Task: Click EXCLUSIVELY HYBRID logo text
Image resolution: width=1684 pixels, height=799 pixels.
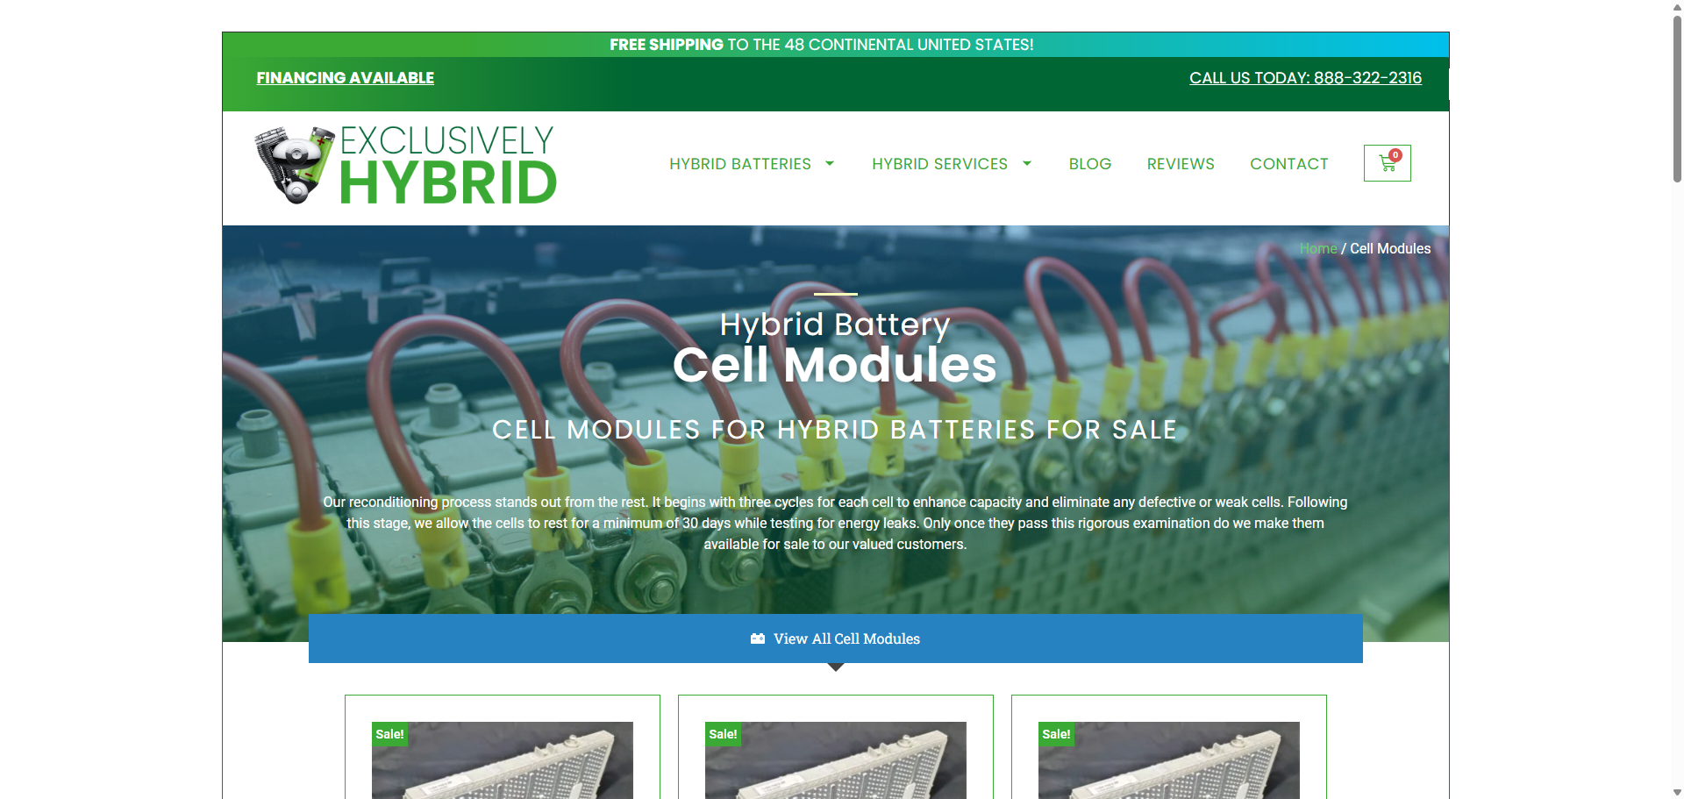Action: tap(447, 165)
